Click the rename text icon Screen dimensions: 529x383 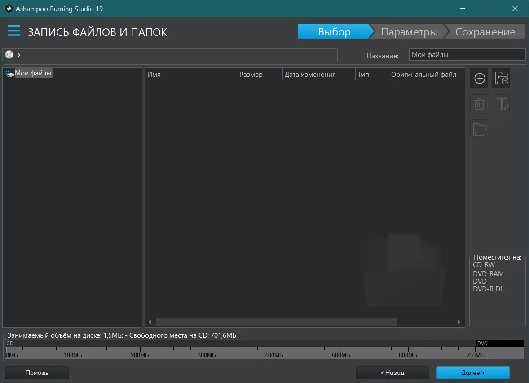pos(501,104)
